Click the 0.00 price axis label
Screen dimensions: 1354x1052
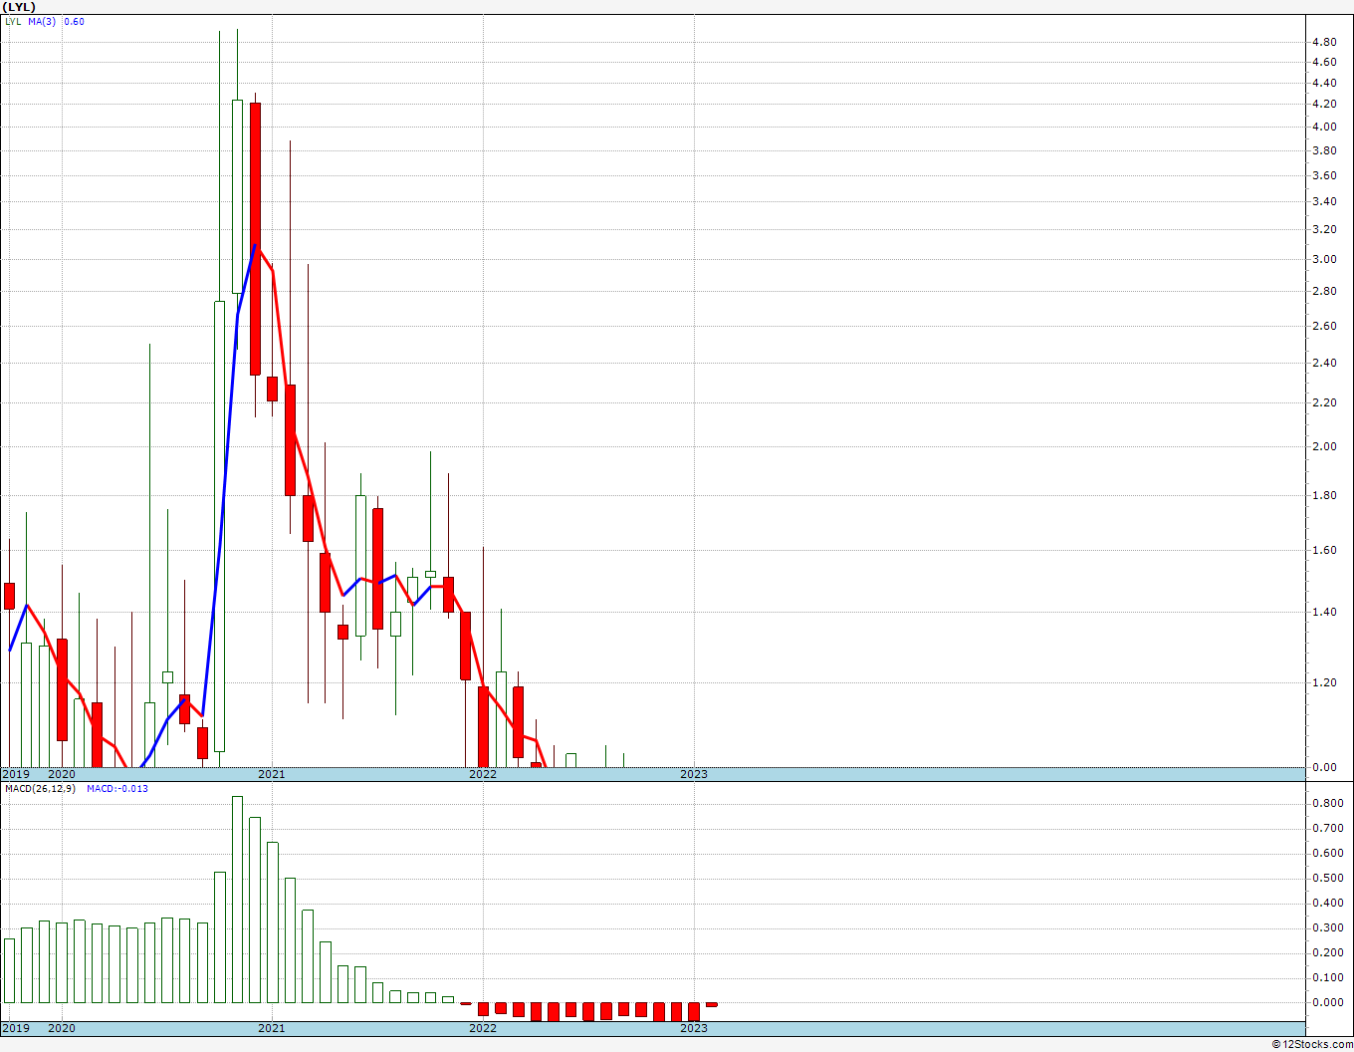[x=1324, y=767]
